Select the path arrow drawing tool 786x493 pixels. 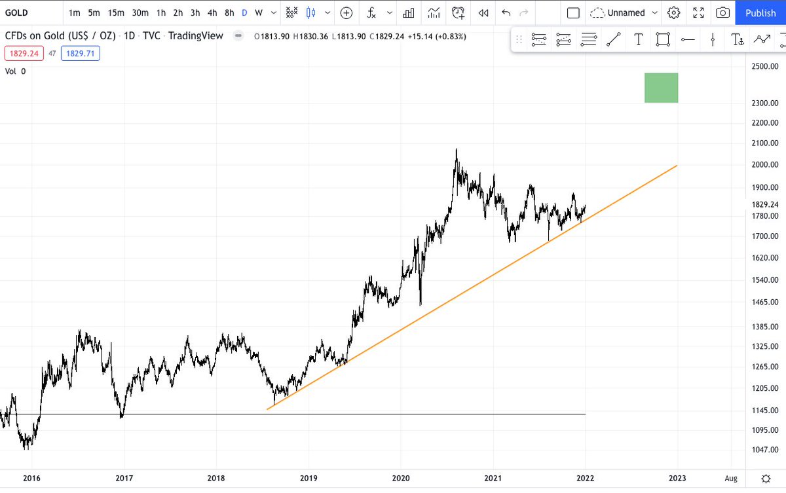[x=762, y=40]
